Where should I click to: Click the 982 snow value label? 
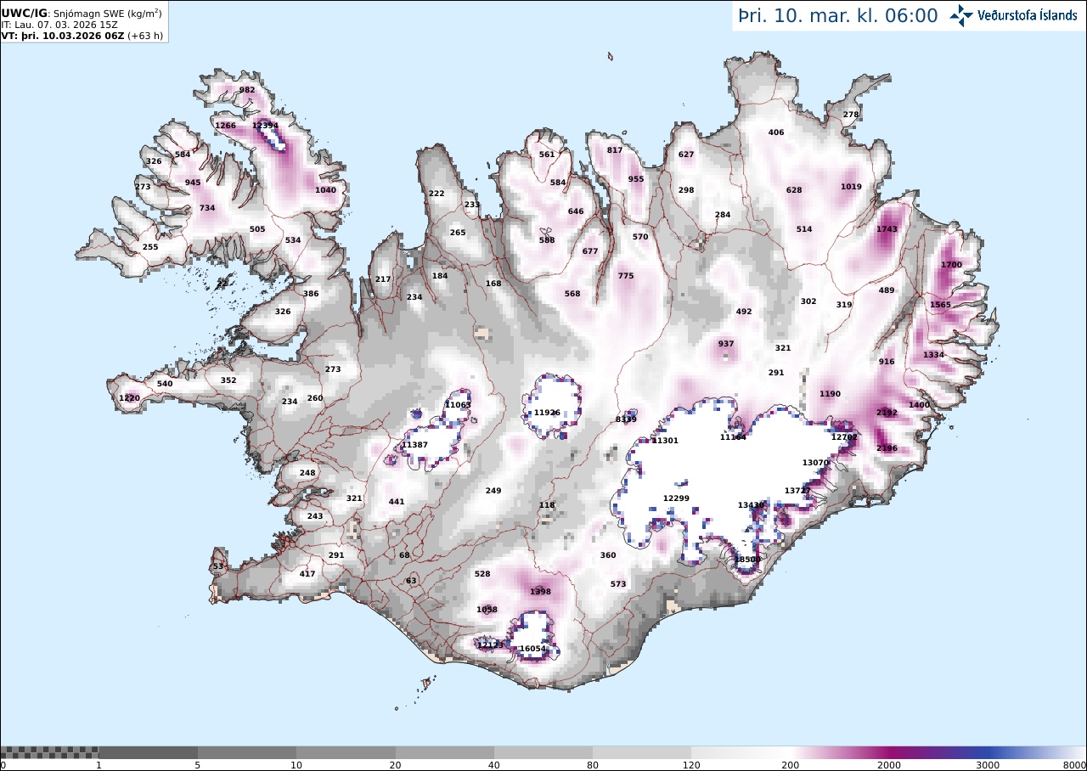(247, 90)
